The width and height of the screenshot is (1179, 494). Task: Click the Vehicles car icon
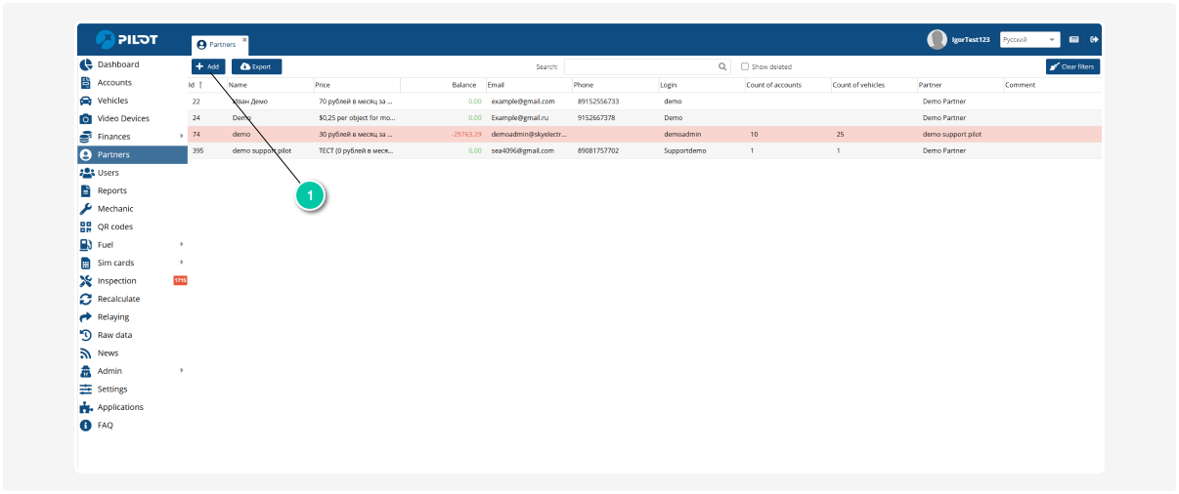tap(86, 101)
